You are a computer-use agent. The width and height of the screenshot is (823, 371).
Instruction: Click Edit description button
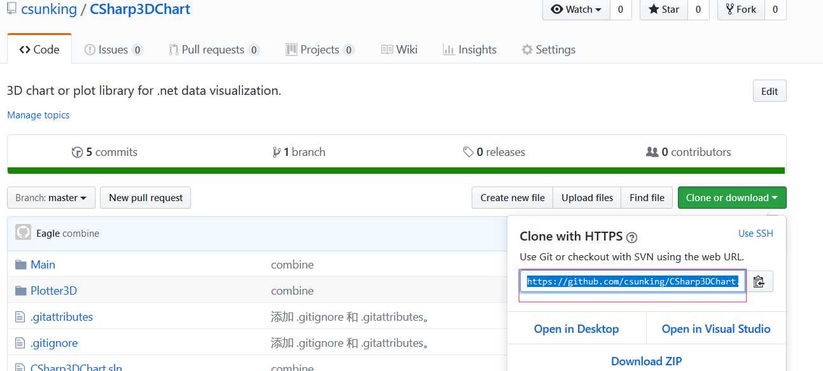[770, 91]
